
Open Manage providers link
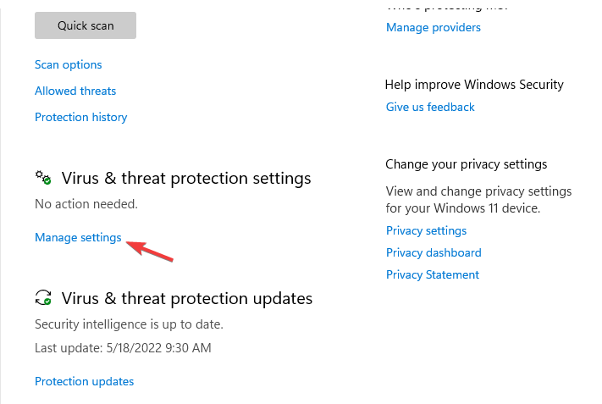pyautogui.click(x=434, y=28)
